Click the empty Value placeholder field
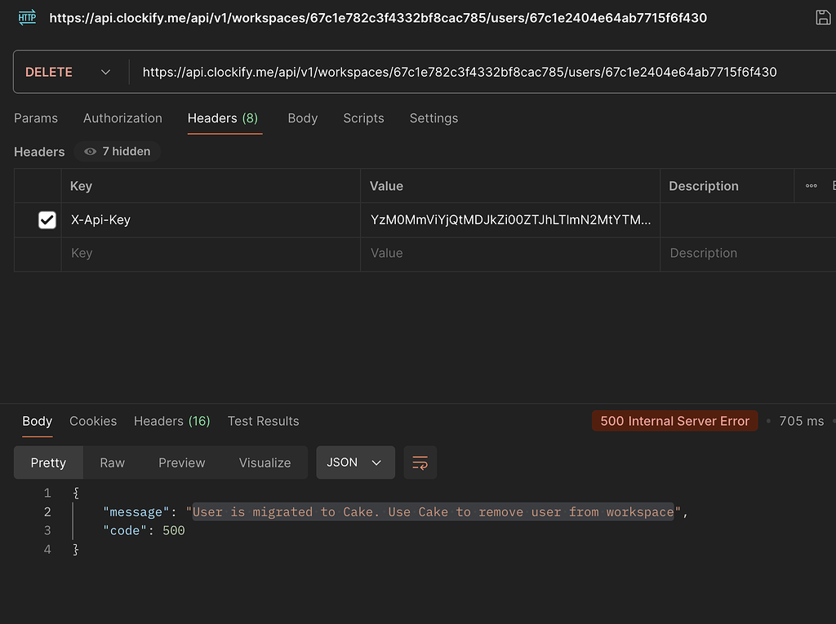 coord(510,253)
